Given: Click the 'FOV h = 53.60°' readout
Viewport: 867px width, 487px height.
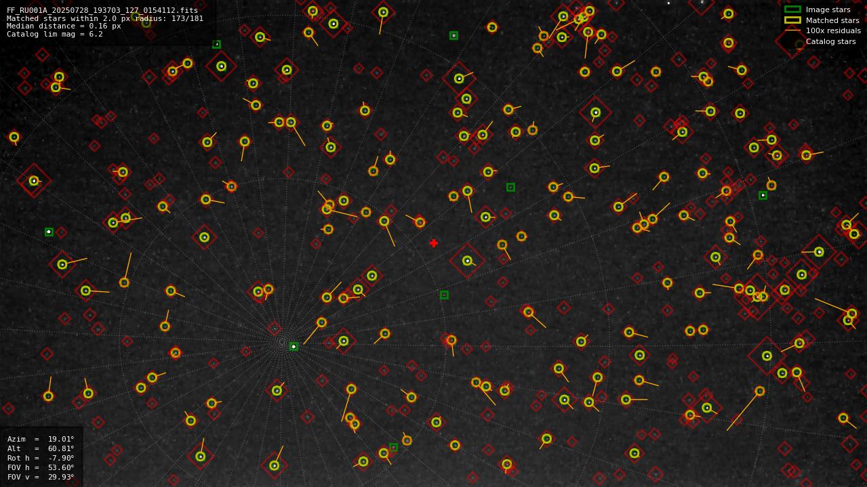Looking at the screenshot, I should click(41, 467).
